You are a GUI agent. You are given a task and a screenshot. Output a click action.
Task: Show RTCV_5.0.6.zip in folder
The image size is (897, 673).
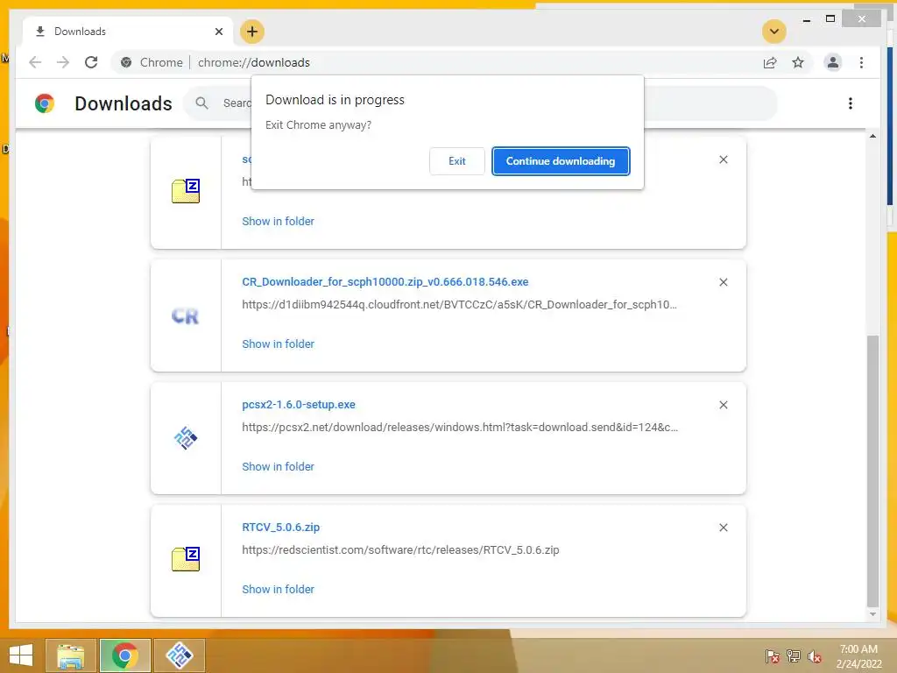[278, 589]
